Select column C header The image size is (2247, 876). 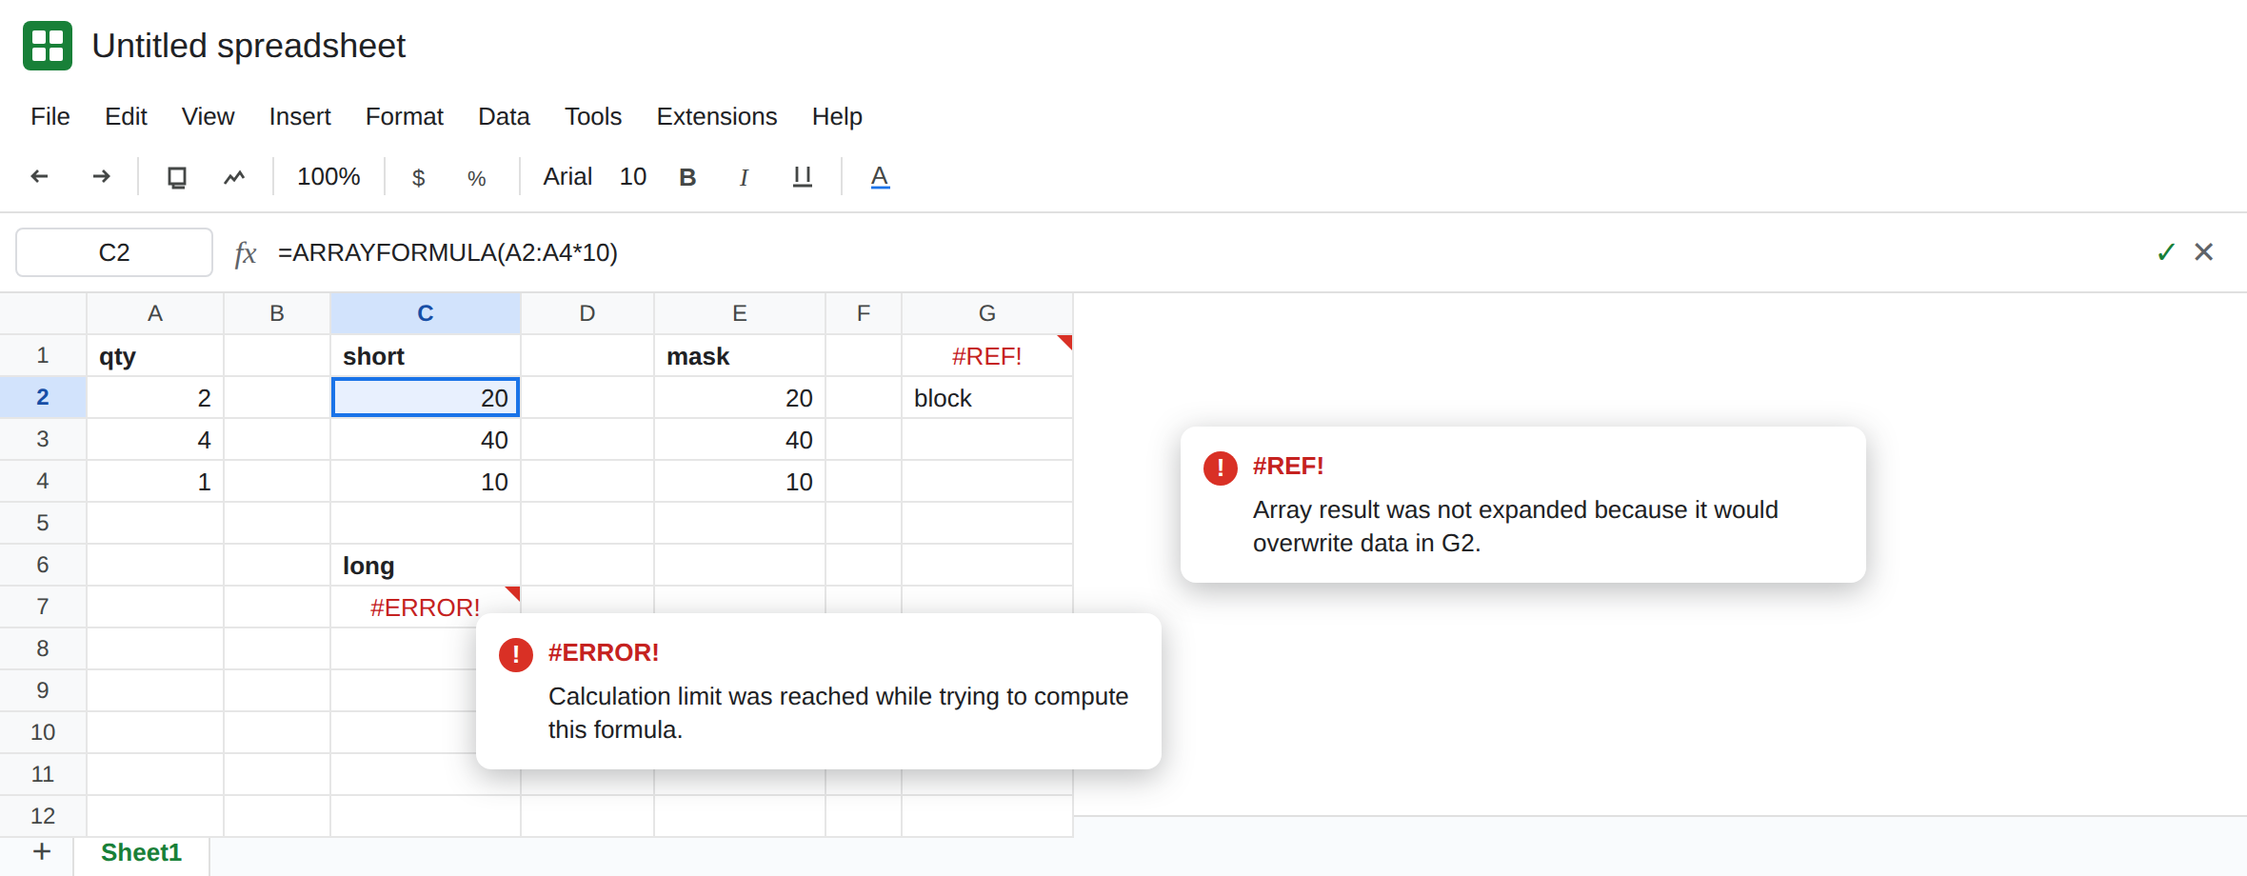(426, 313)
